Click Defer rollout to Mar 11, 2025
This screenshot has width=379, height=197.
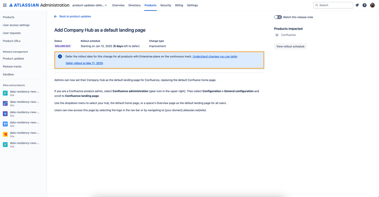[84, 63]
